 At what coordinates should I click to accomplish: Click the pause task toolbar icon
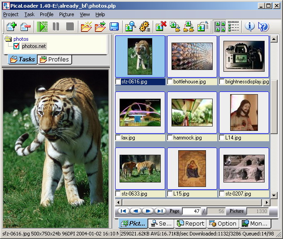point(56,26)
